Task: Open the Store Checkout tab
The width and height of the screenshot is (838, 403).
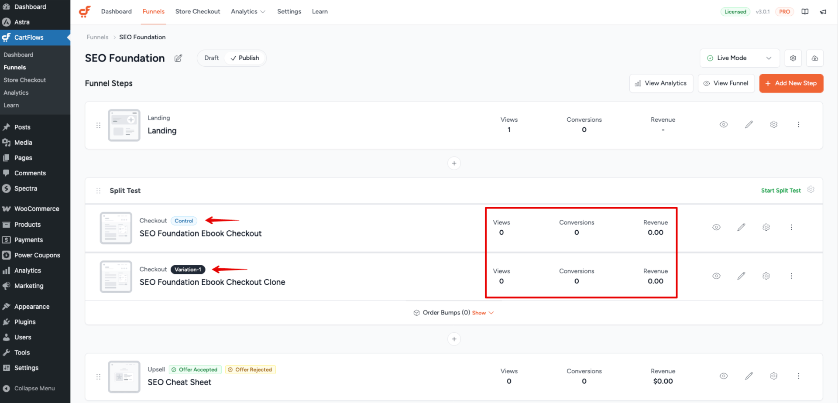Action: tap(198, 12)
